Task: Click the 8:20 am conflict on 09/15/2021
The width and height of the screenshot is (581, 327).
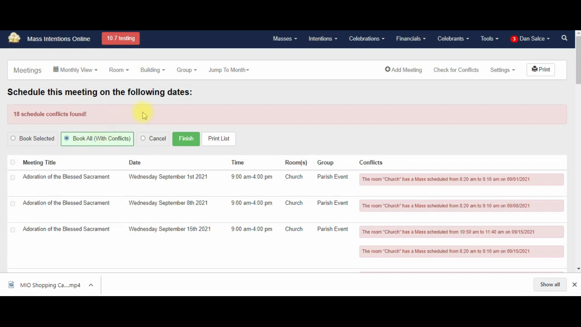Action: [462, 251]
